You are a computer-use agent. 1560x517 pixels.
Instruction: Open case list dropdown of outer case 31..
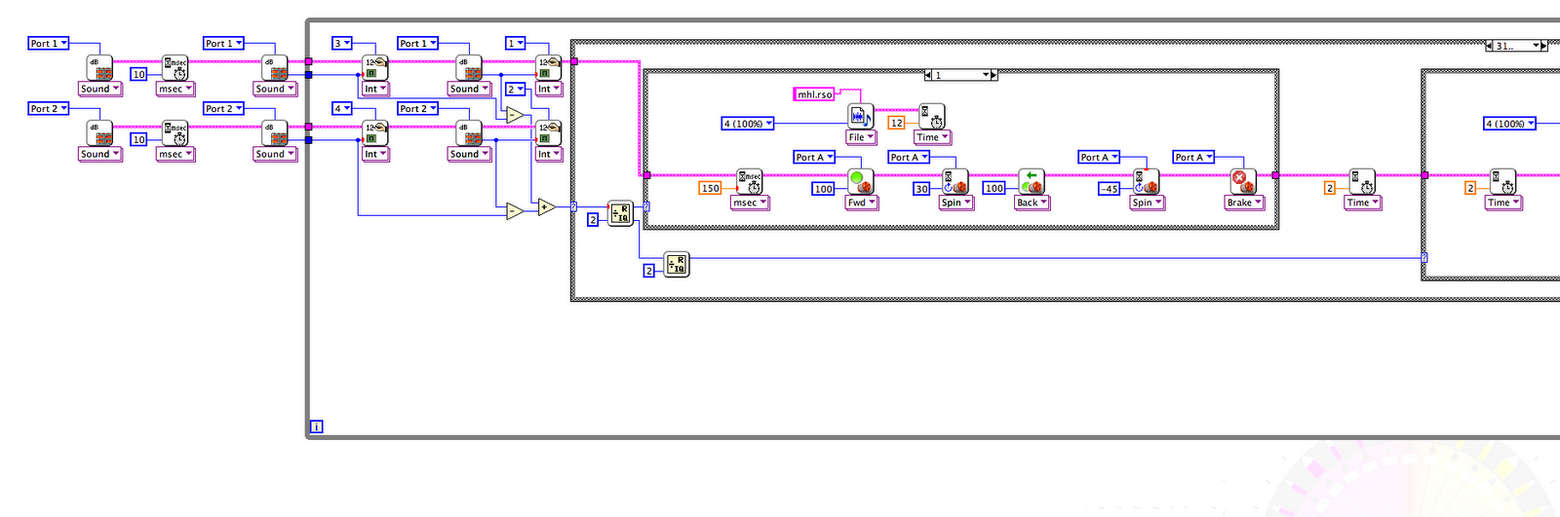(x=1536, y=46)
